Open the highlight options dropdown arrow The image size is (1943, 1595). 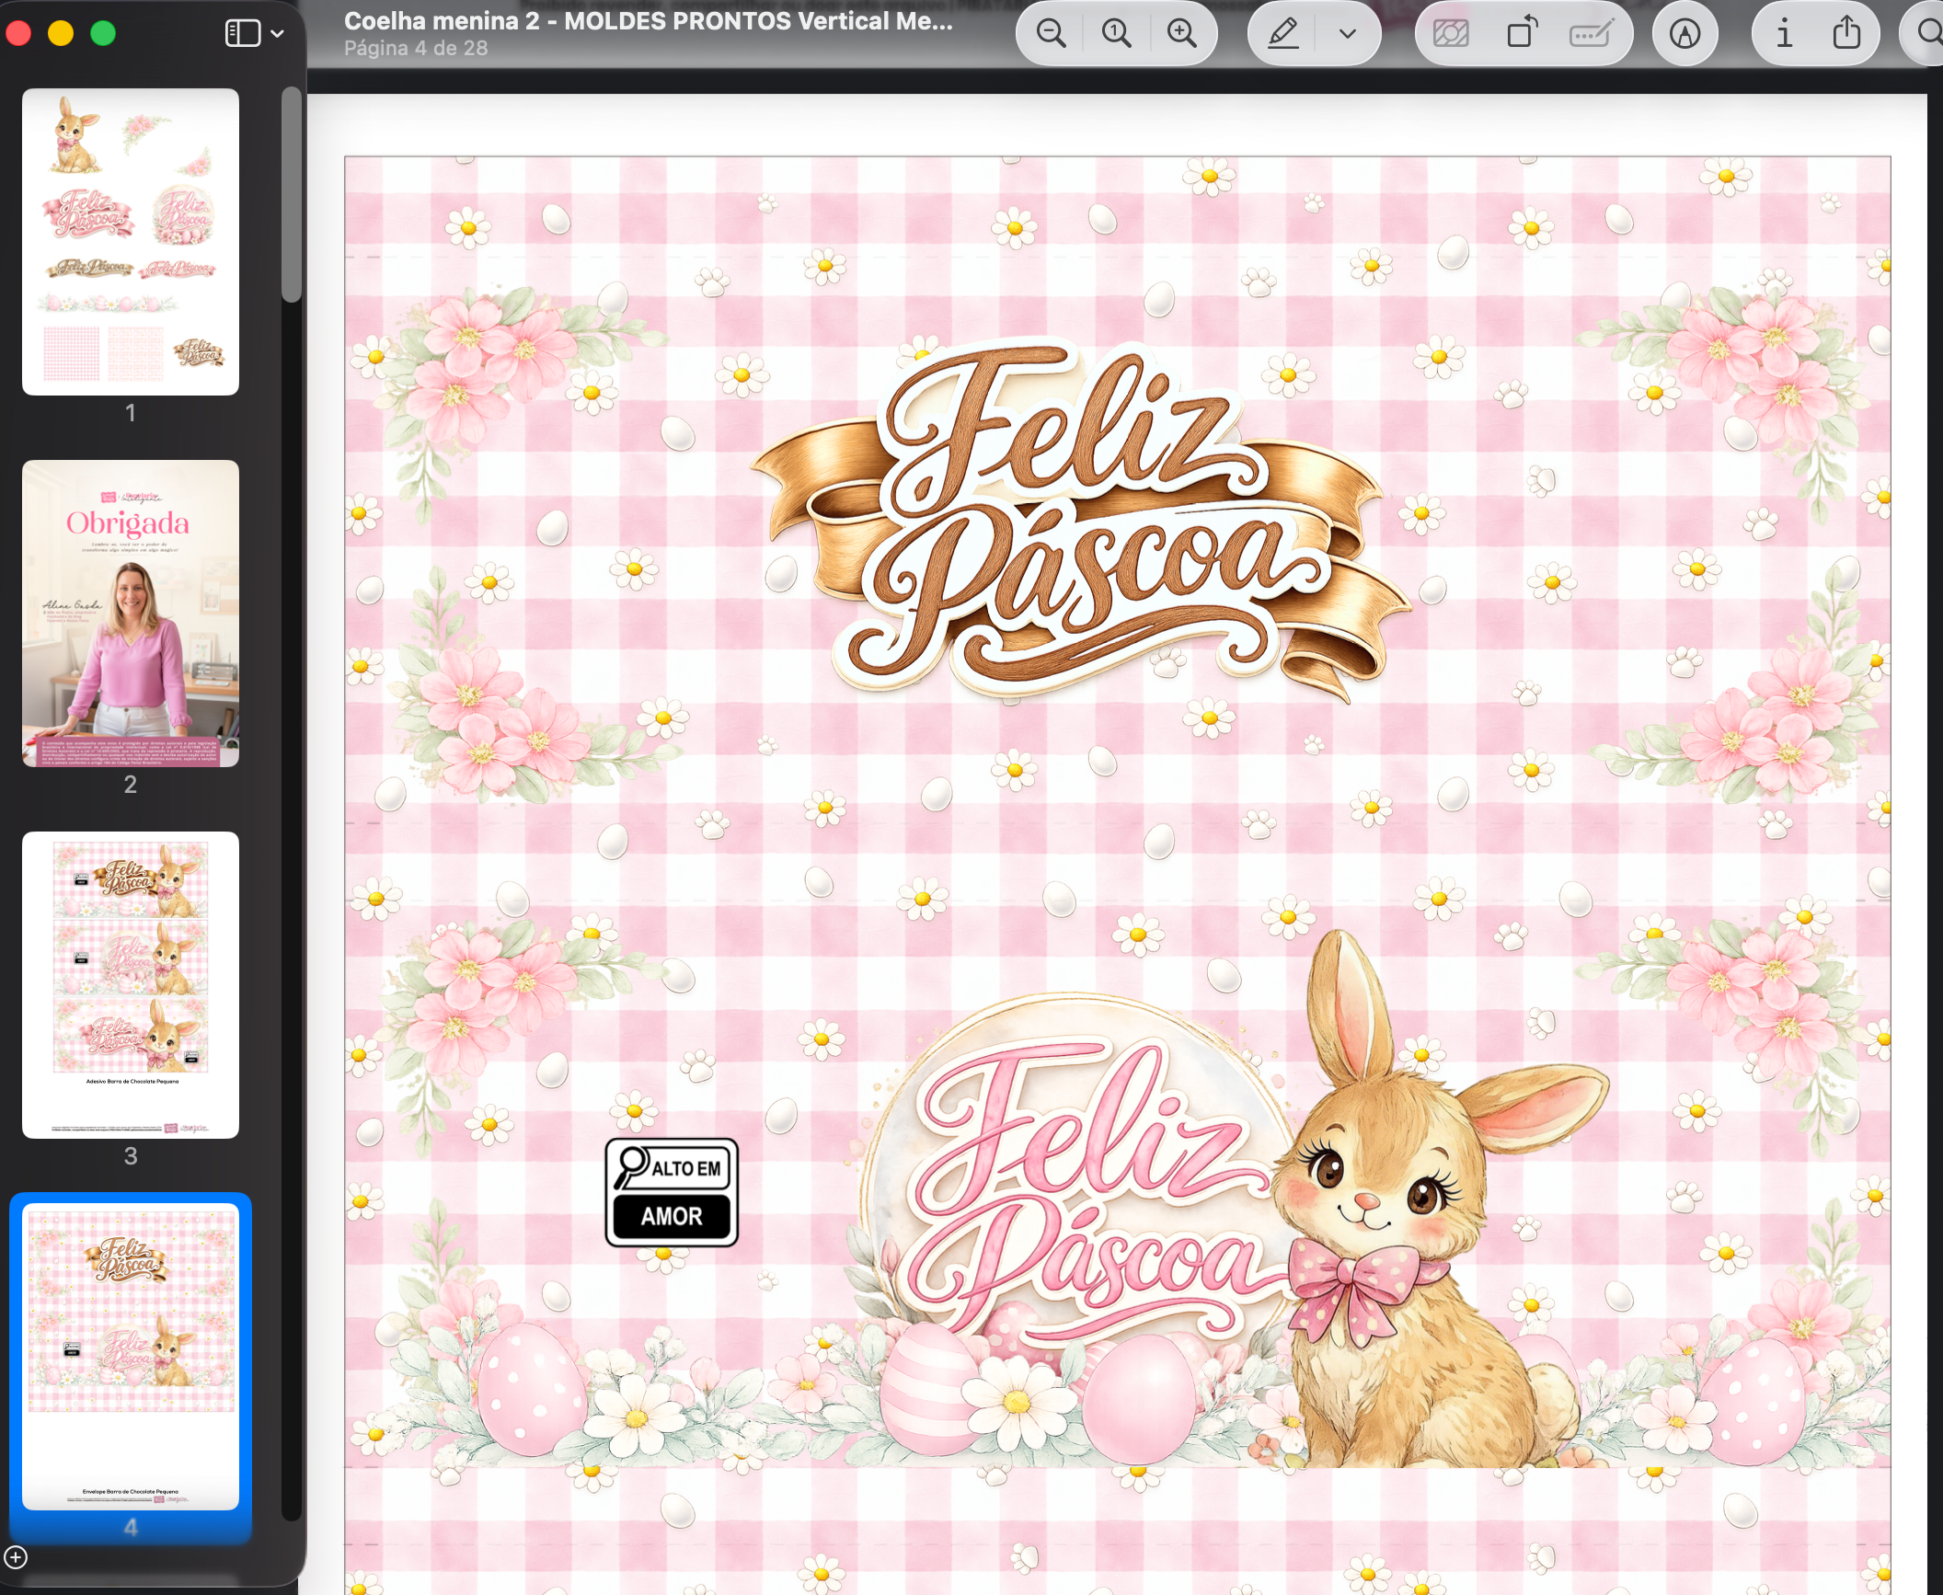click(x=1348, y=34)
